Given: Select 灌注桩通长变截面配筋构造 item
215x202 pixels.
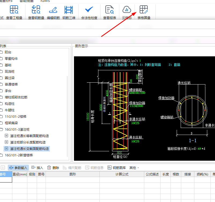Looking at the screenshot, I should coord(27,149).
